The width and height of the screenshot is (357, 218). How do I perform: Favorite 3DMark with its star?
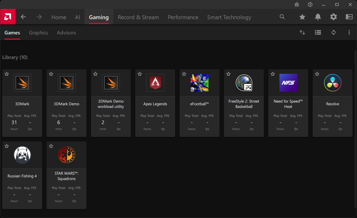point(7,74)
